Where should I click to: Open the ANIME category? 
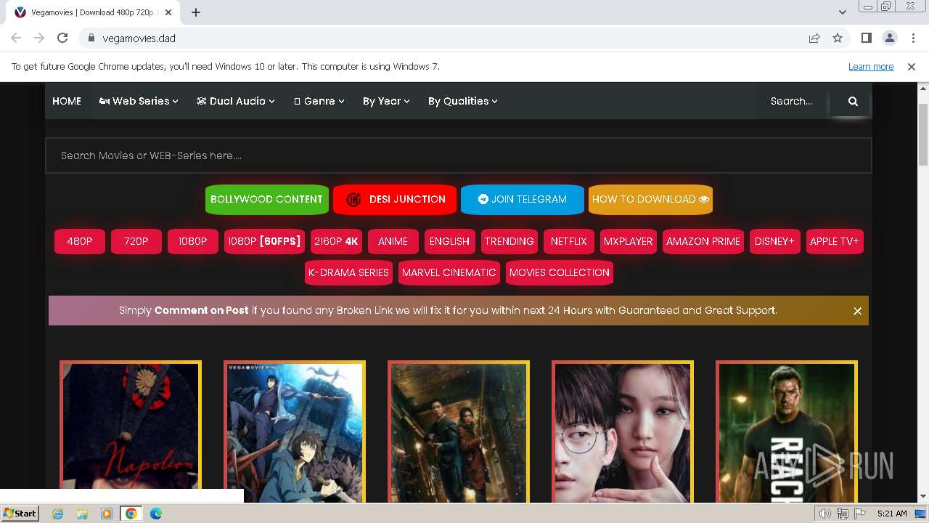coord(393,241)
